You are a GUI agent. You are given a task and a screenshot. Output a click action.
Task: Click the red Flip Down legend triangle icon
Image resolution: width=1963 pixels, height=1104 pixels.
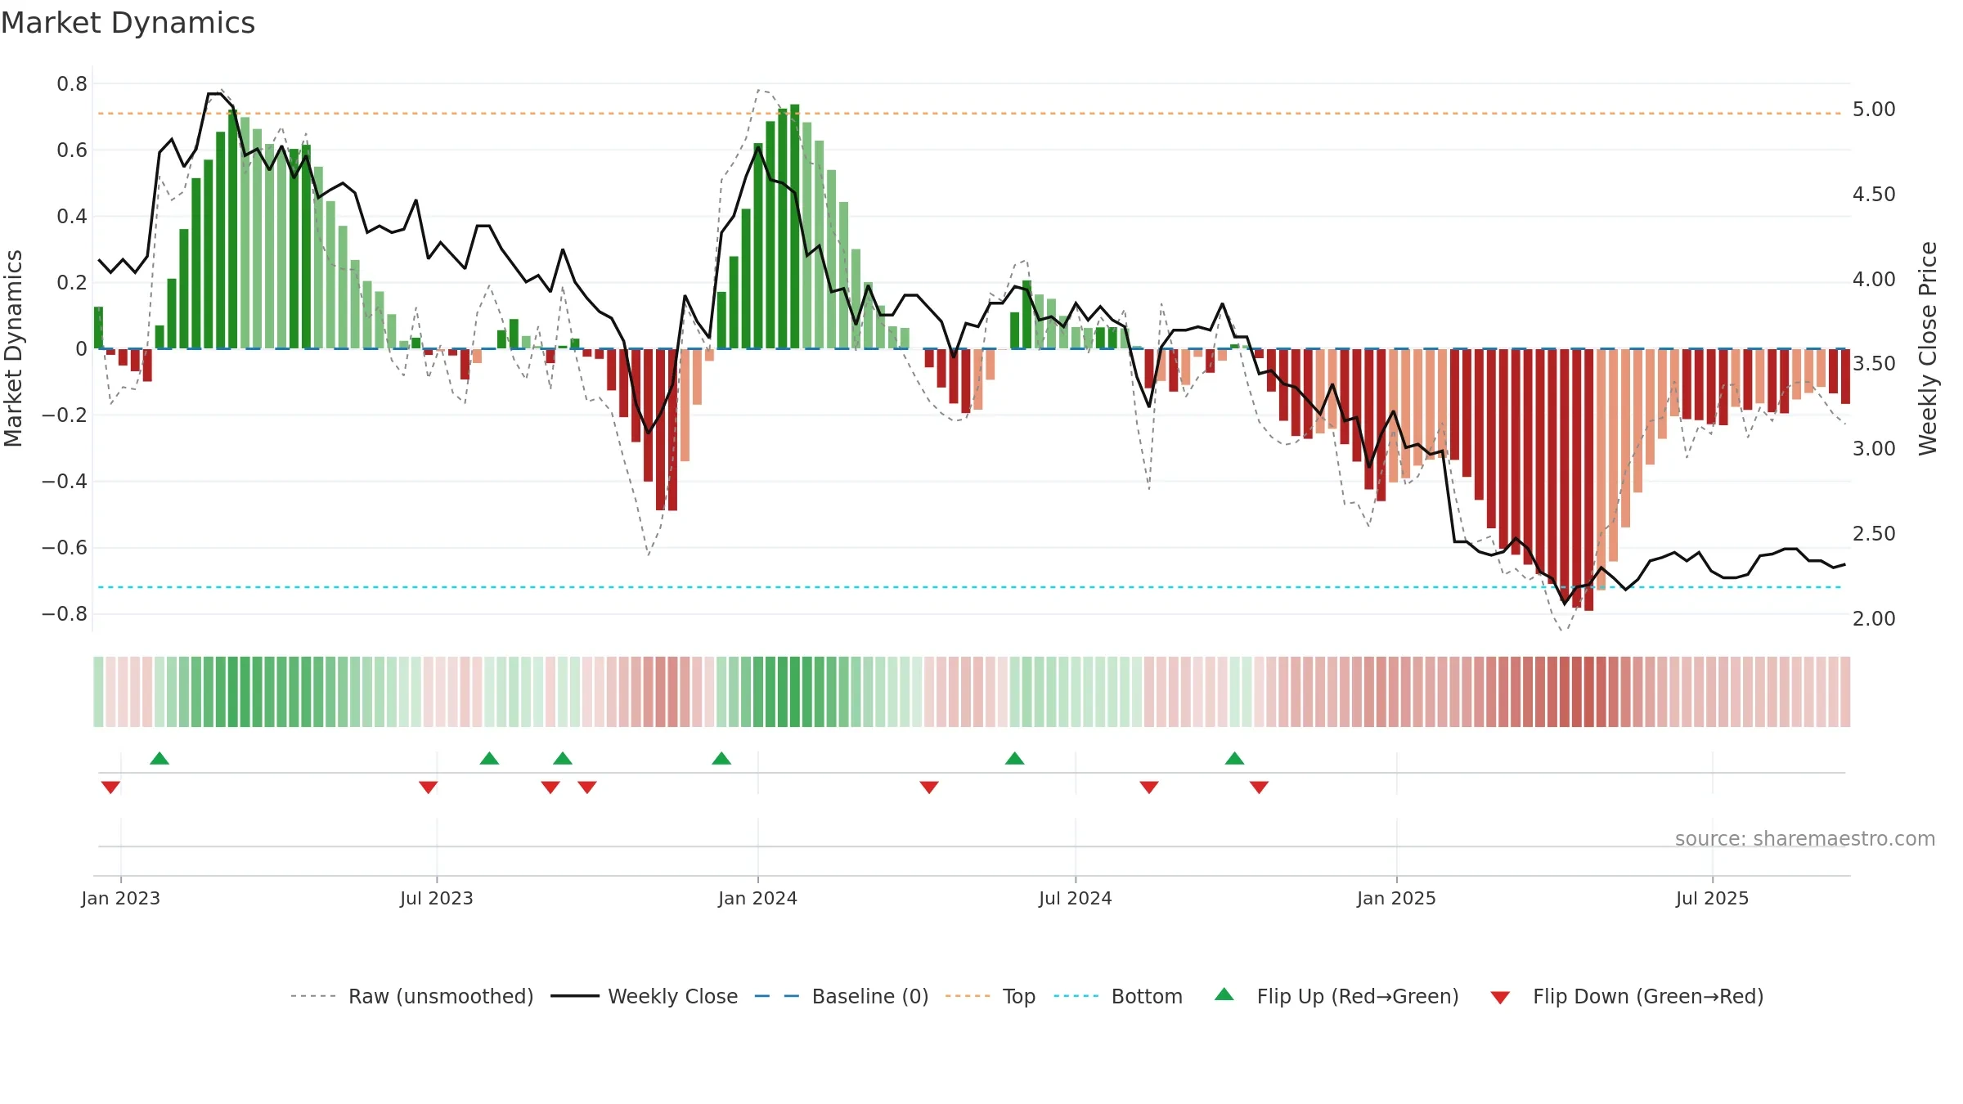[1500, 998]
